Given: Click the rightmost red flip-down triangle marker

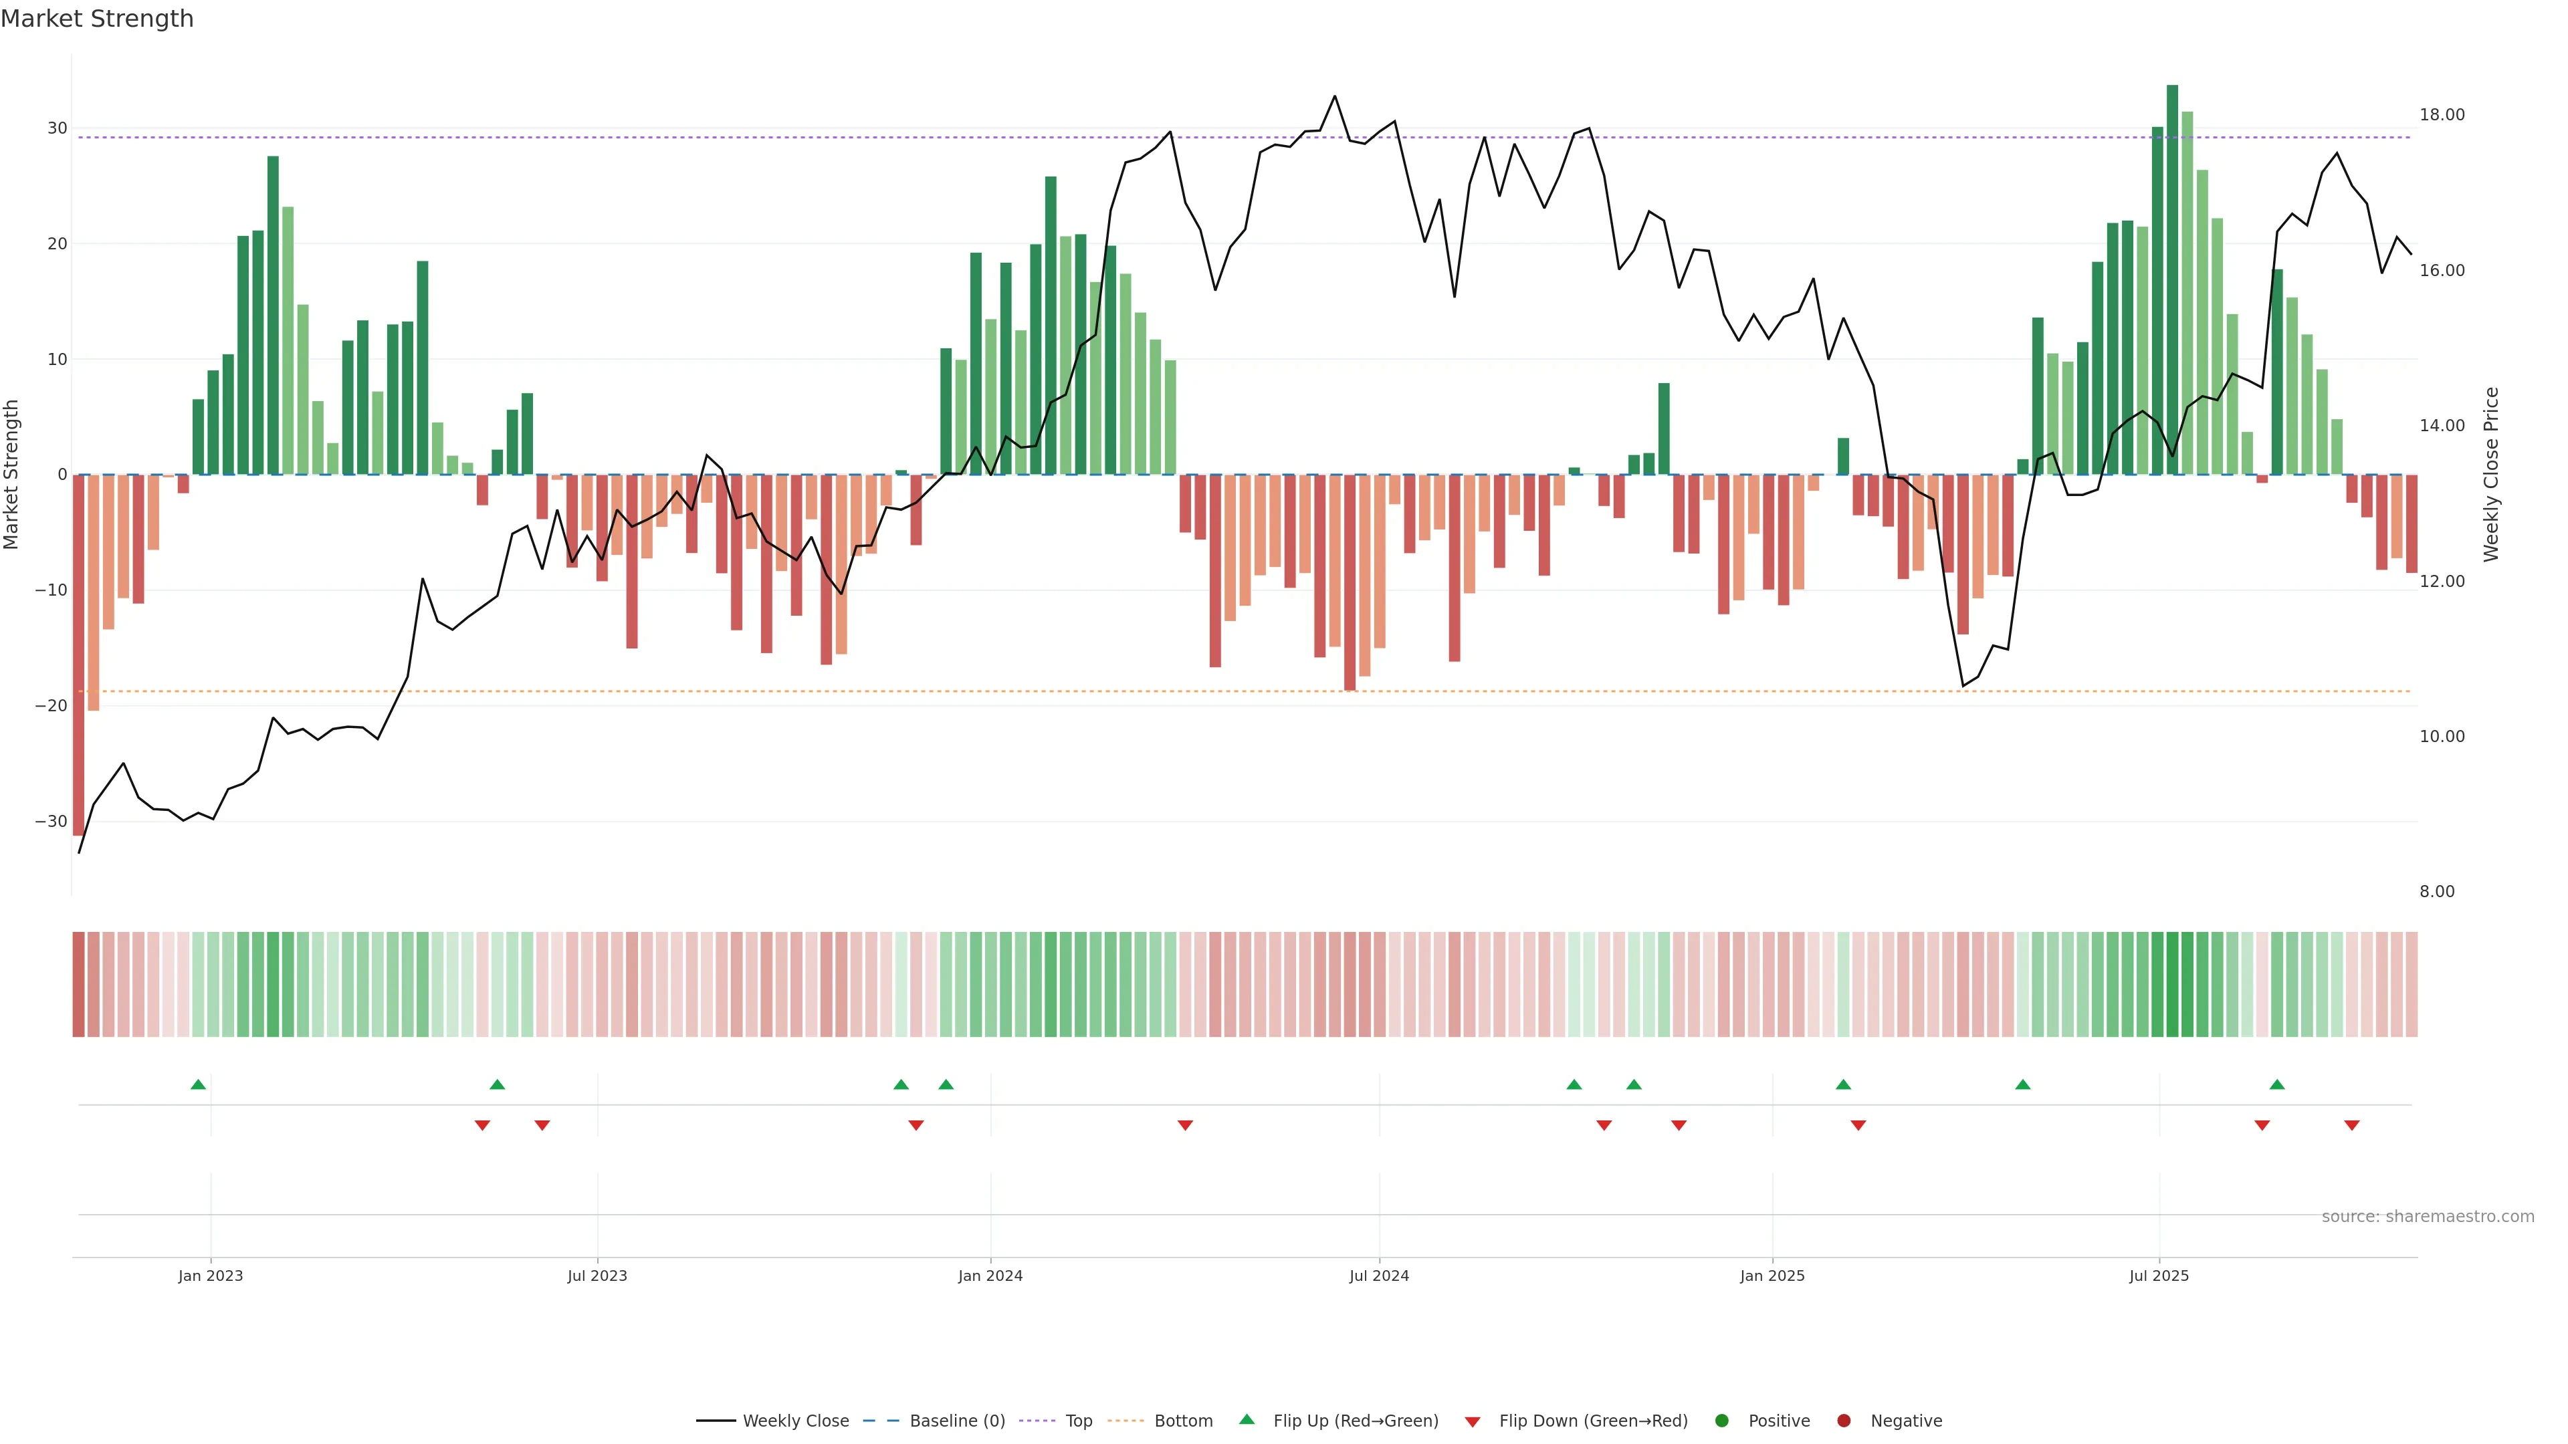Looking at the screenshot, I should click(x=2352, y=1125).
